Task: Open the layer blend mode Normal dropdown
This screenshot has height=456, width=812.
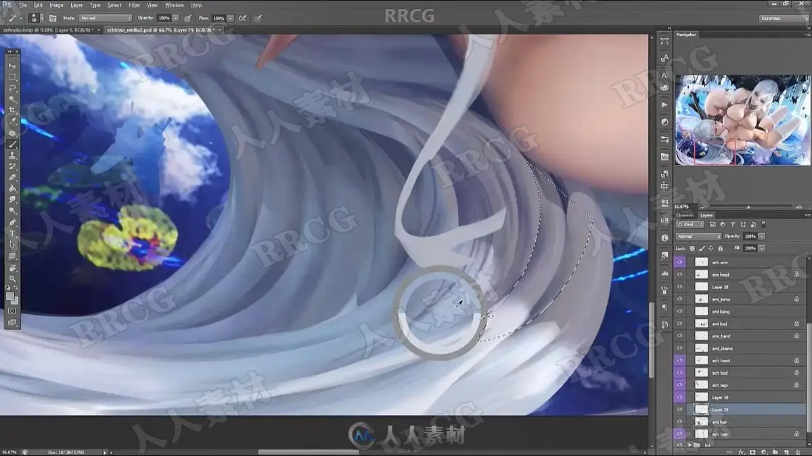Action: [x=699, y=236]
